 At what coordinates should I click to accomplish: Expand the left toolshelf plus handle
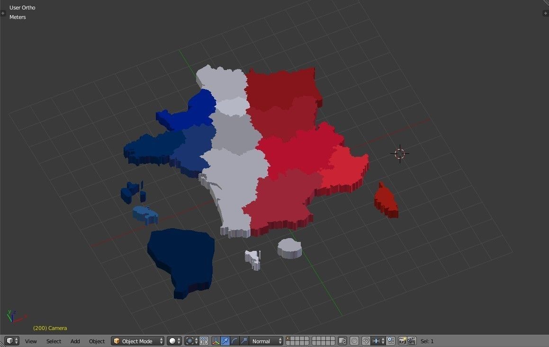point(3,13)
